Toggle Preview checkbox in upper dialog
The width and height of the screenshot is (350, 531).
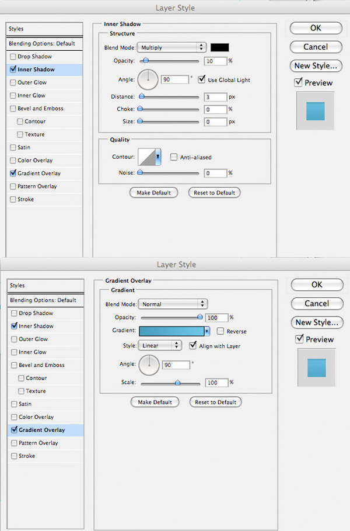[298, 82]
